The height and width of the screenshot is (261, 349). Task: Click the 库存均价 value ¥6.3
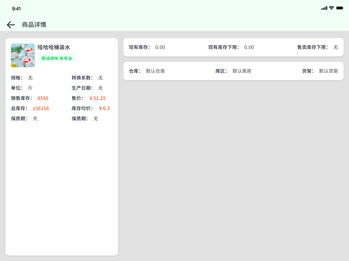[104, 108]
